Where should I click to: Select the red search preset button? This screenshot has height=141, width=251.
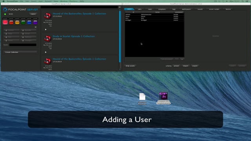11,22
